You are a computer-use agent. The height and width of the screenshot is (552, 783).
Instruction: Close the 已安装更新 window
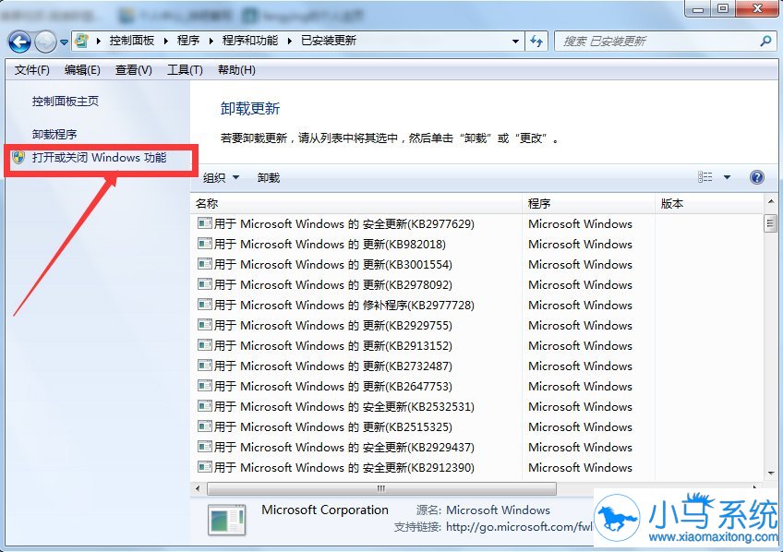coord(757,8)
